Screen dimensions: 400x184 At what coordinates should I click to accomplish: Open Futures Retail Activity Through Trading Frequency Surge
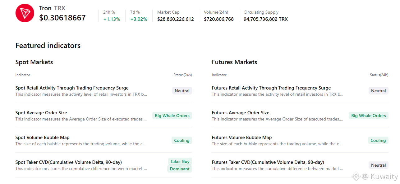tap(271, 88)
